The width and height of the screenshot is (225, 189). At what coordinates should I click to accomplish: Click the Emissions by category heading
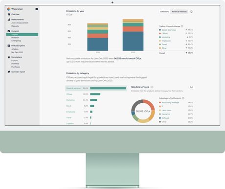pos(78,73)
